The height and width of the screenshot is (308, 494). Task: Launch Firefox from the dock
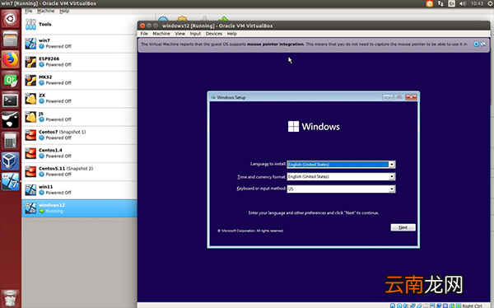click(10, 59)
